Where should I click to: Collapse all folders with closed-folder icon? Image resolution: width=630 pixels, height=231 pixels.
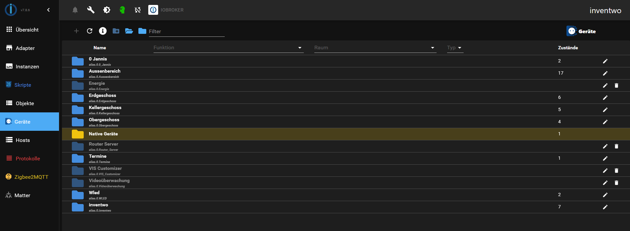[x=142, y=31]
